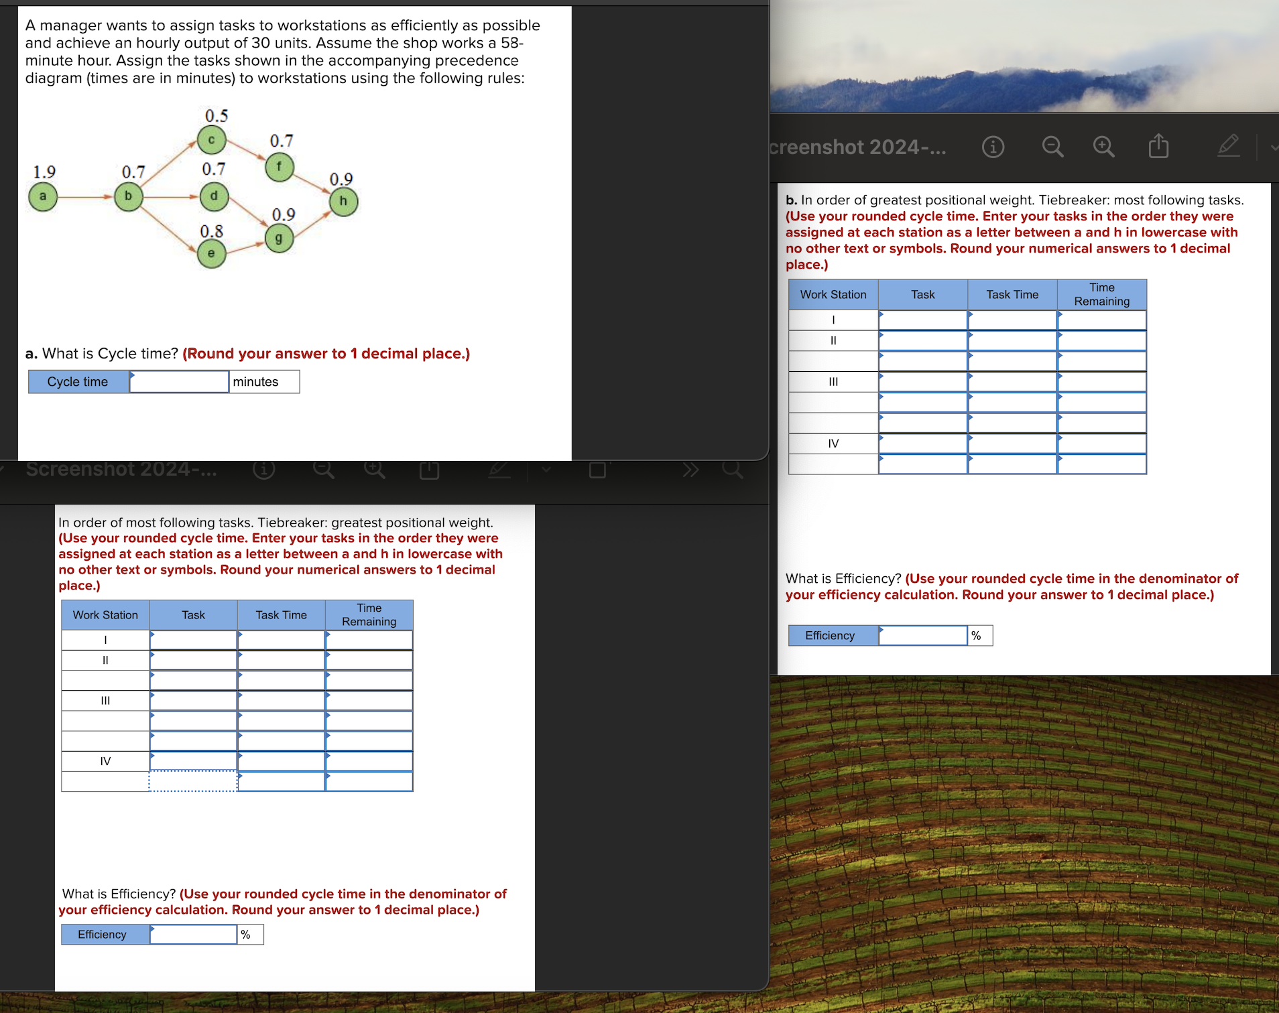Image resolution: width=1279 pixels, height=1013 pixels.
Task: Select the rectangular selection tool in the bottom window
Action: [x=596, y=469]
